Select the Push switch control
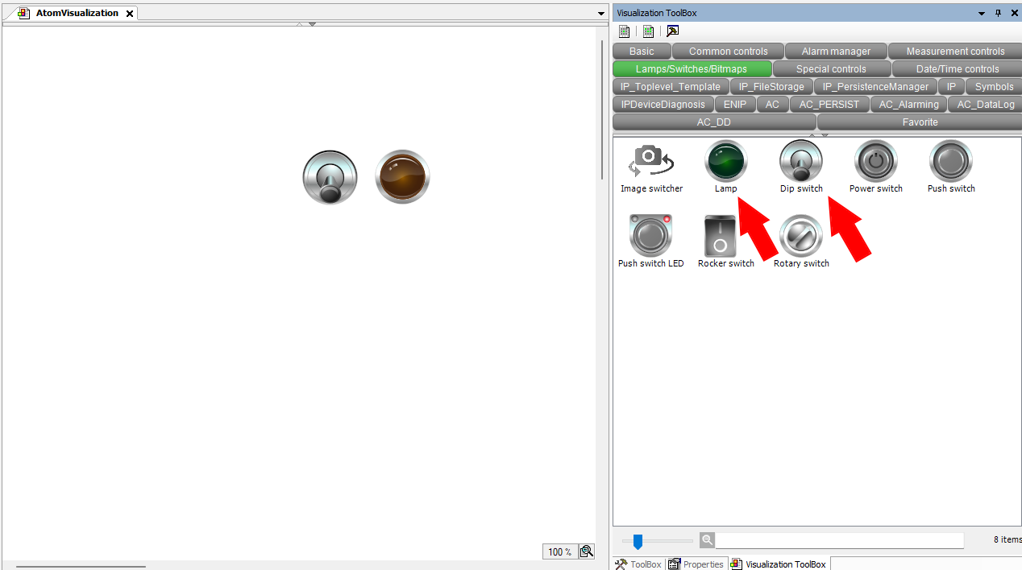 pyautogui.click(x=950, y=160)
